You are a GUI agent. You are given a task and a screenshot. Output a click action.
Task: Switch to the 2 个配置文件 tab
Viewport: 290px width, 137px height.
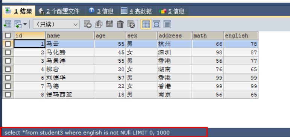[59, 11]
